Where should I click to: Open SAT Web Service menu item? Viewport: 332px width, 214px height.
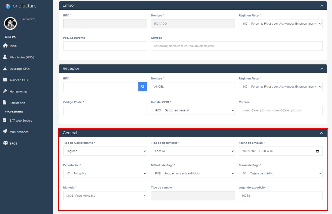(21, 121)
